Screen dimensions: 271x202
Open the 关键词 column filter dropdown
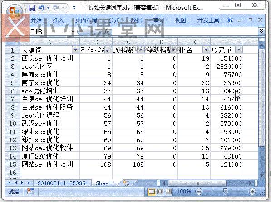pyautogui.click(x=75, y=50)
